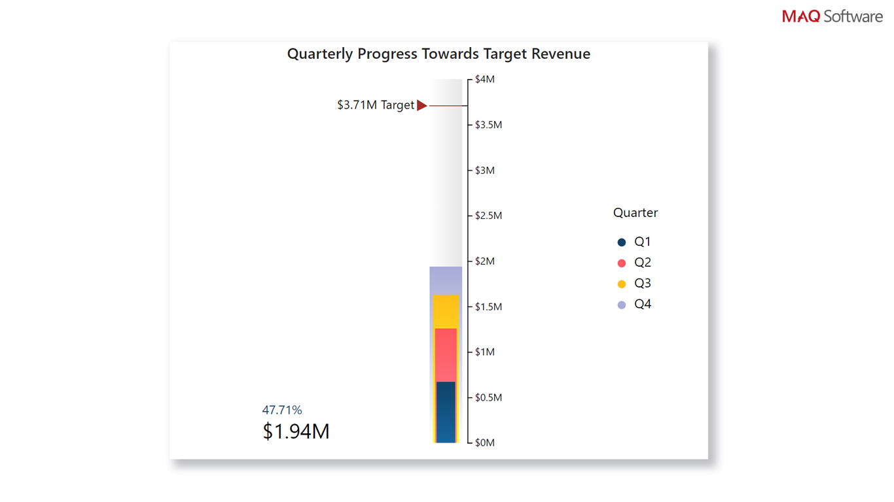Image resolution: width=894 pixels, height=502 pixels.
Task: Click the 47.71% progress value
Action: [x=282, y=410]
